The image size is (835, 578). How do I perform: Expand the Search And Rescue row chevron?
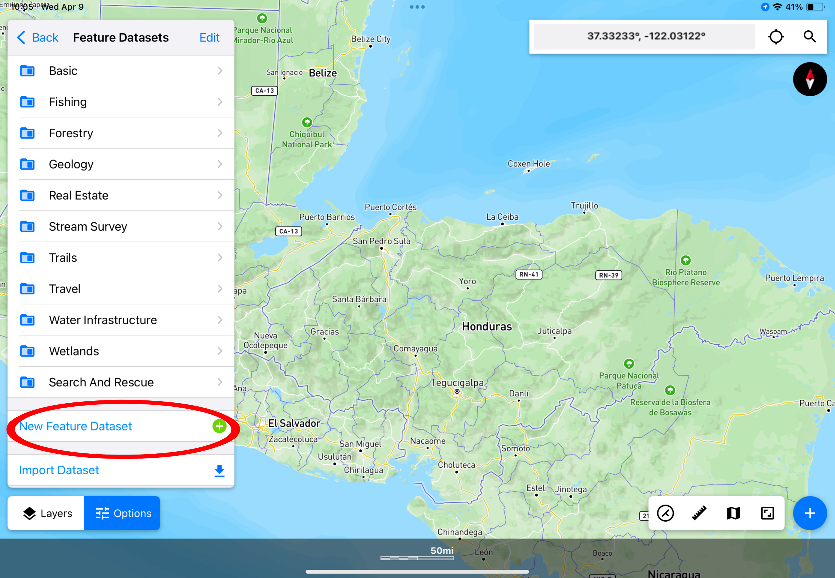(220, 382)
